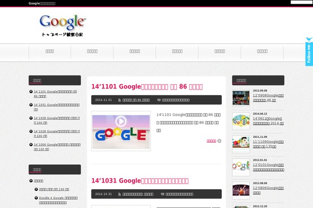Viewport: 313px width, 208px height.
Task: Click the round arrow icon beside the pink read-more link
Action: (x=219, y=141)
